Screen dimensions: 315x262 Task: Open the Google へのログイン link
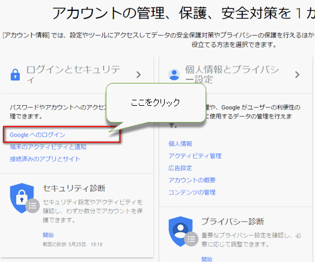tap(37, 135)
